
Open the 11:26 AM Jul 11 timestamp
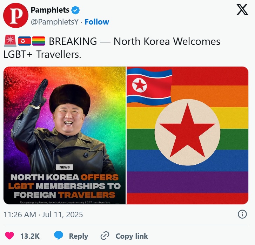(43, 215)
